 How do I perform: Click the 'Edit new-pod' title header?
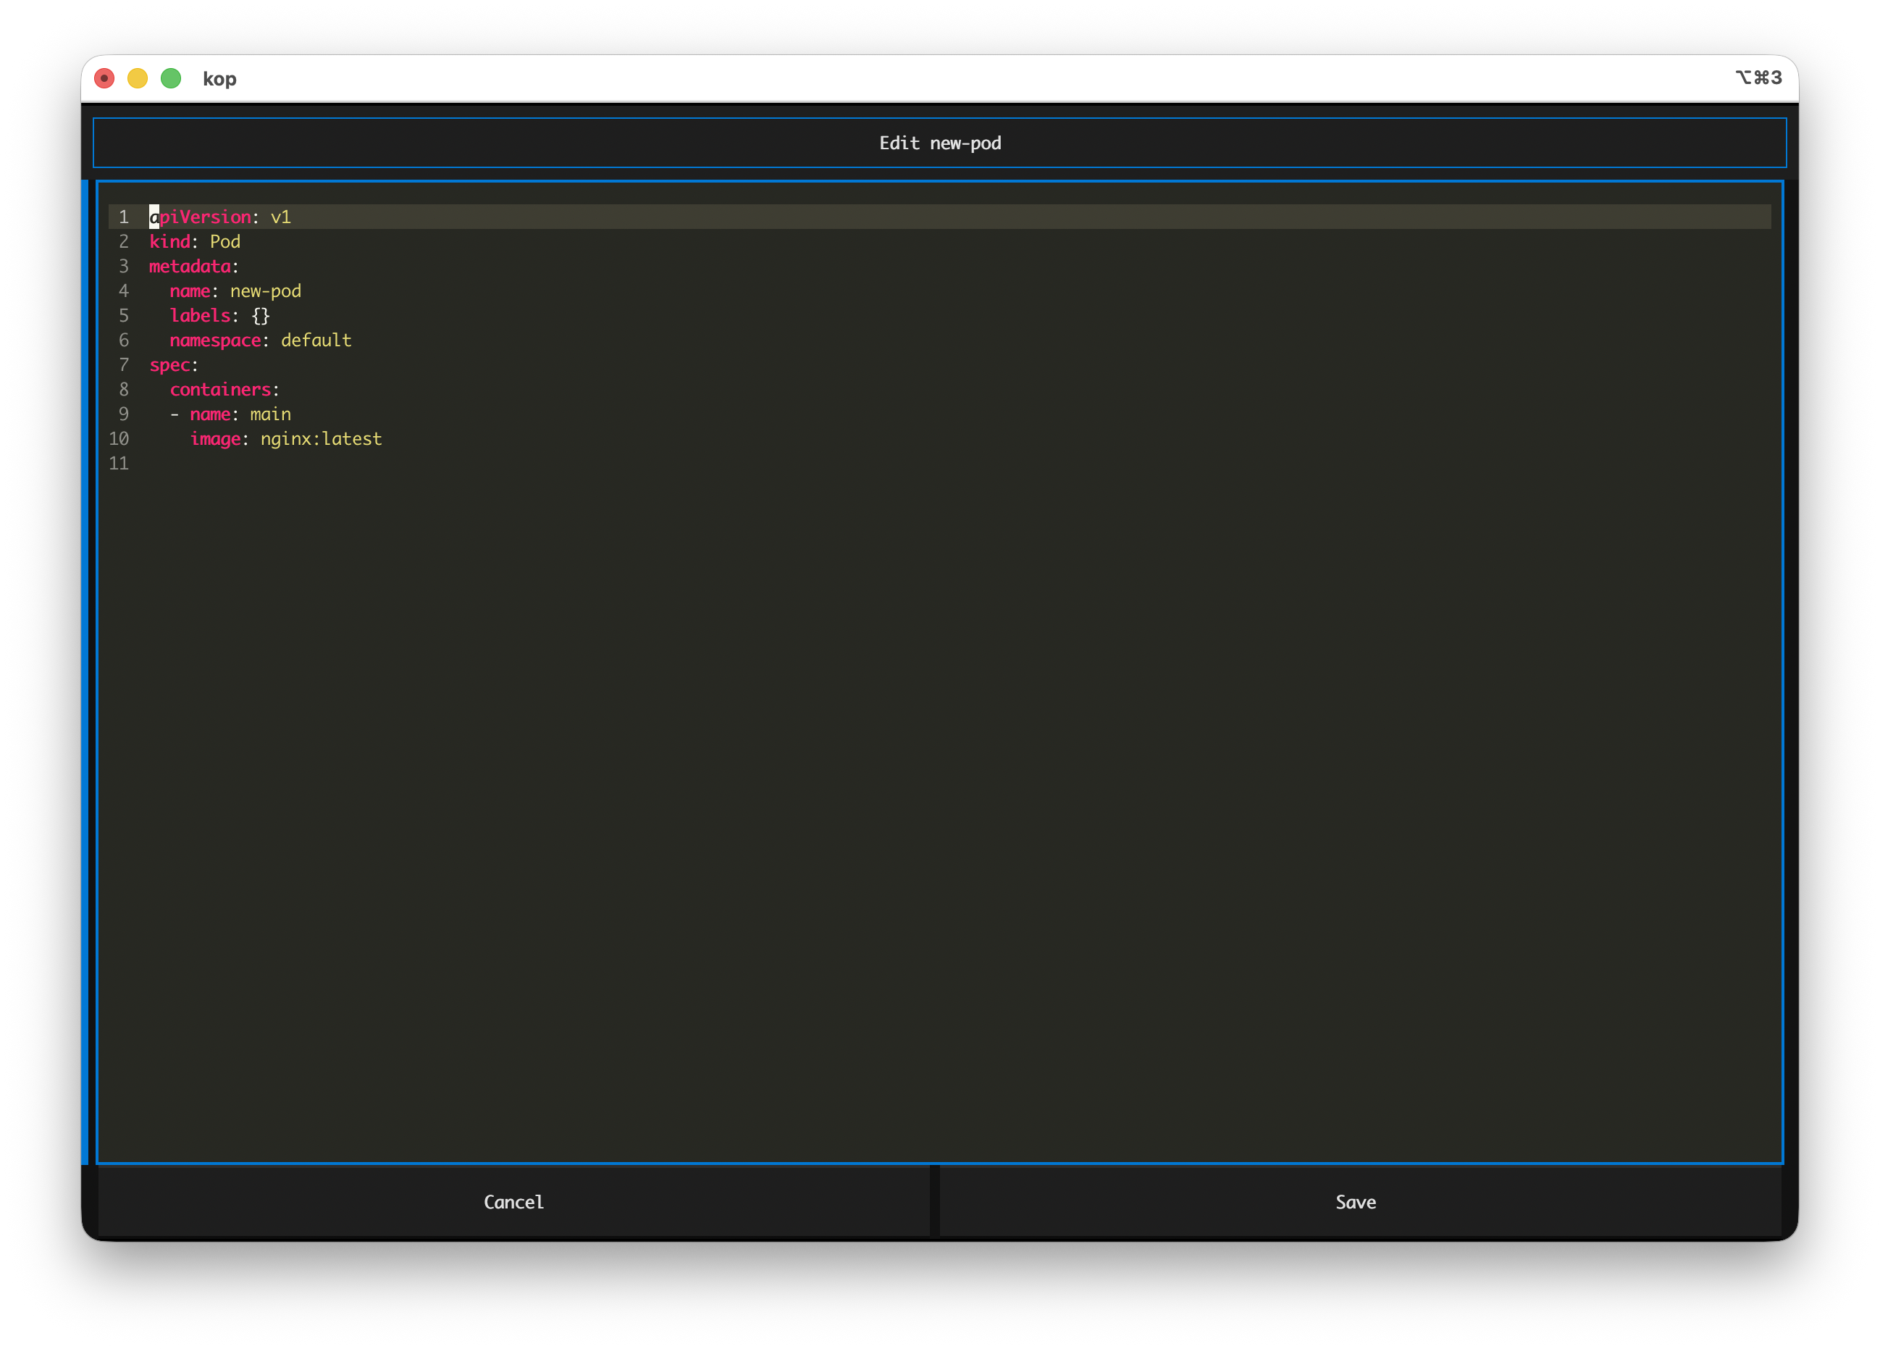(x=940, y=143)
